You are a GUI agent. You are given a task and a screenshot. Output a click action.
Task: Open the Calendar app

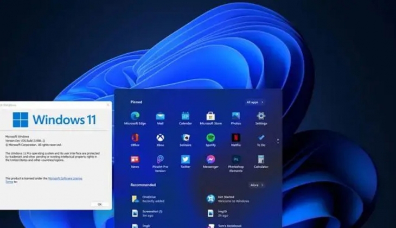(186, 118)
